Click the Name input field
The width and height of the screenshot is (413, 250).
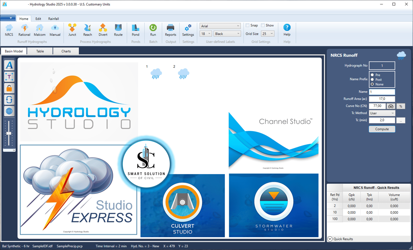click(x=382, y=92)
